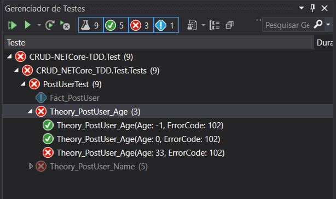Click passed icon beside Age: -1 test
Image resolution: width=336 pixels, height=199 pixels.
coord(48,126)
